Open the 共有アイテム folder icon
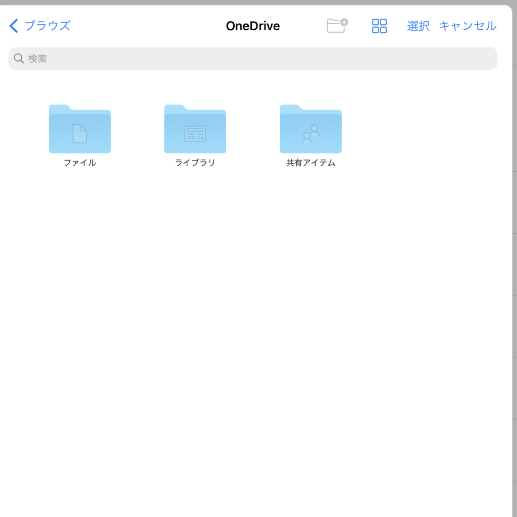517x517 pixels. (x=311, y=129)
